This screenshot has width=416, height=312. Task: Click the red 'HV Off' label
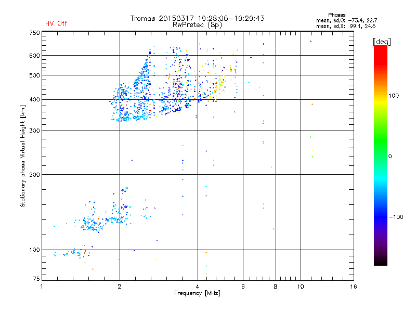(x=56, y=23)
